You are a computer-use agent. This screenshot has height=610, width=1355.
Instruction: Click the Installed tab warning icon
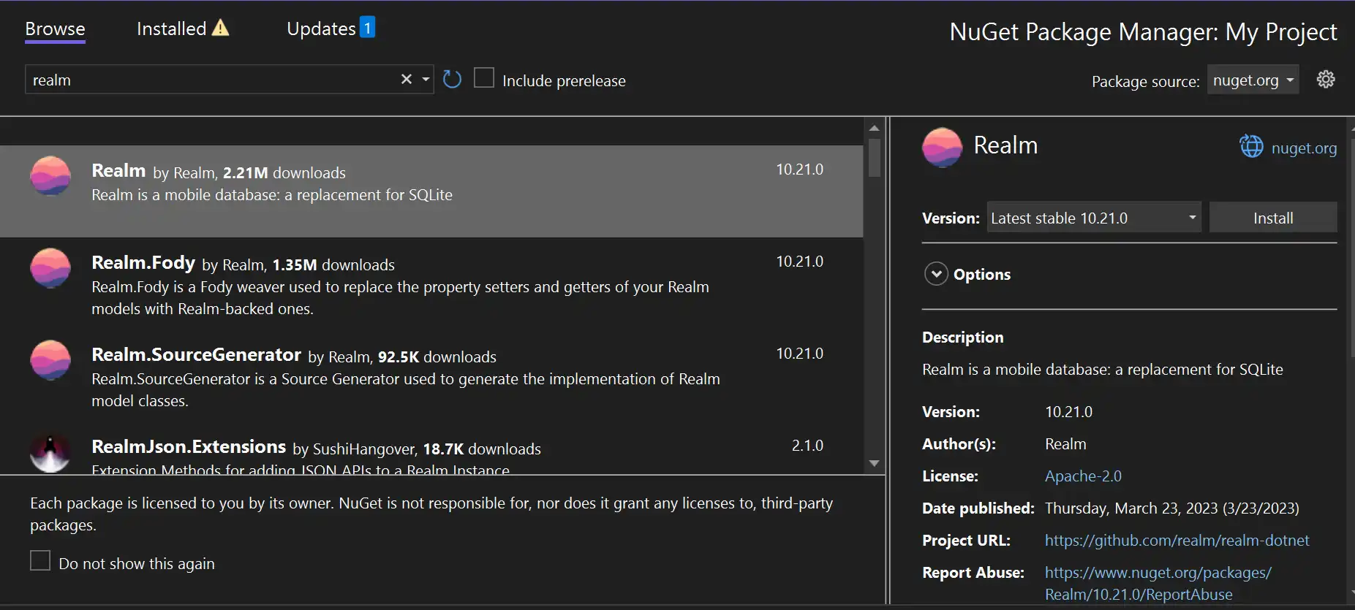(220, 28)
